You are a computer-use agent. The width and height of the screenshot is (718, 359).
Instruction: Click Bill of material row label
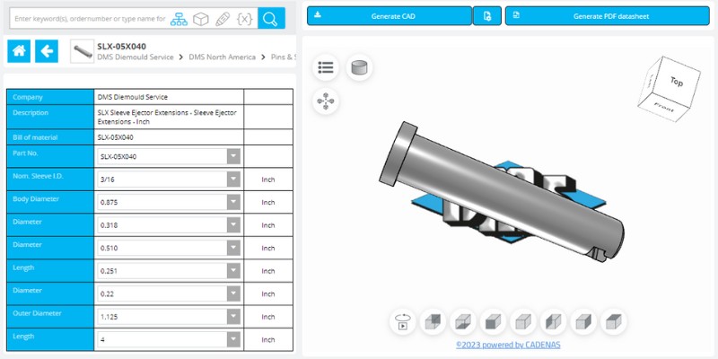point(35,137)
